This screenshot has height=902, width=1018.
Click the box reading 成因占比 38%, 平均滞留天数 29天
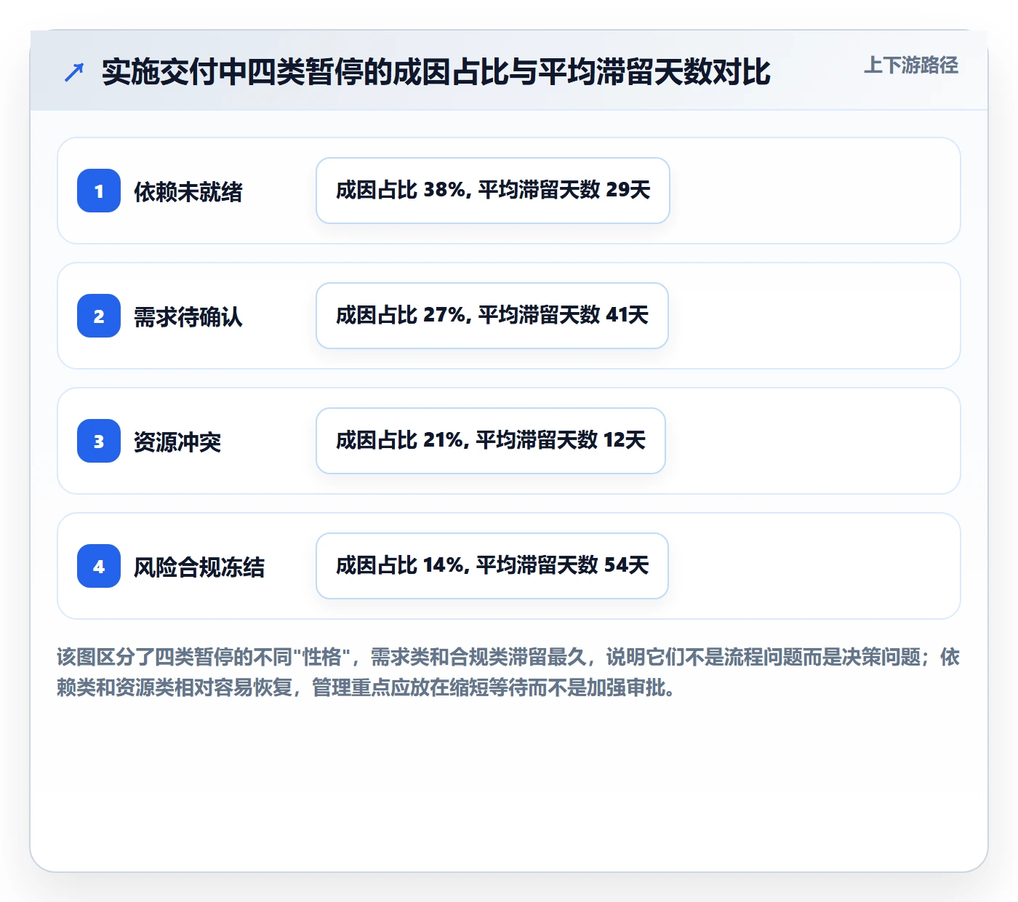(x=493, y=191)
